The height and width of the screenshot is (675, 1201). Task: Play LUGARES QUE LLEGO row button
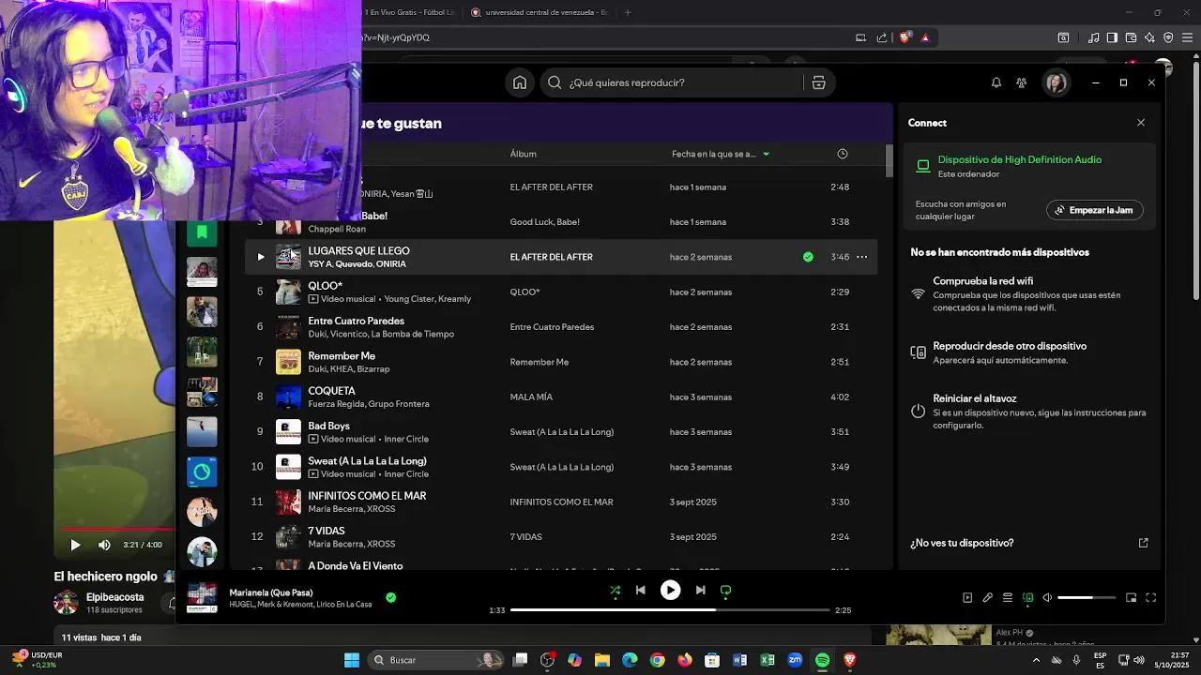pos(261,257)
